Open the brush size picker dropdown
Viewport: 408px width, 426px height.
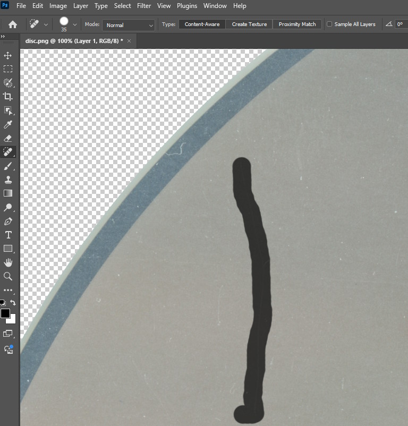pos(74,24)
